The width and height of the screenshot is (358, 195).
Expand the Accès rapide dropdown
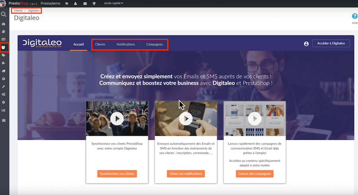click(113, 3)
